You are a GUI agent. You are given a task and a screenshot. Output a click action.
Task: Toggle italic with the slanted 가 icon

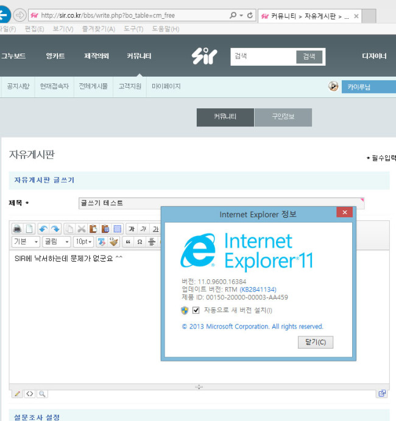144,229
